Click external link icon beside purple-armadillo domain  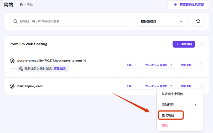click(84, 61)
